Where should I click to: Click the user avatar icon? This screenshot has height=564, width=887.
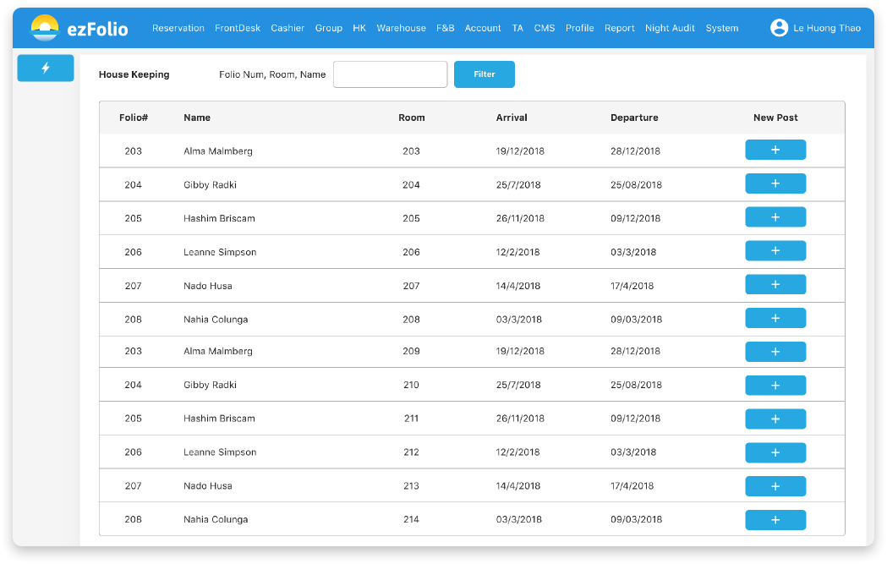pos(779,28)
